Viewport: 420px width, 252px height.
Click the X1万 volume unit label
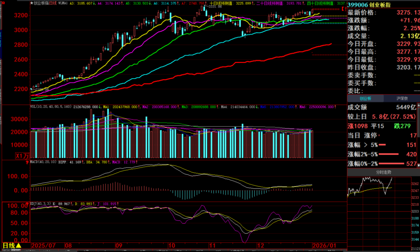[22, 156]
